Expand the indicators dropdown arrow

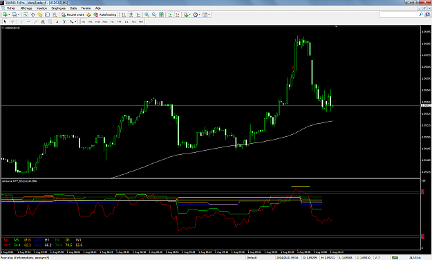click(x=190, y=15)
